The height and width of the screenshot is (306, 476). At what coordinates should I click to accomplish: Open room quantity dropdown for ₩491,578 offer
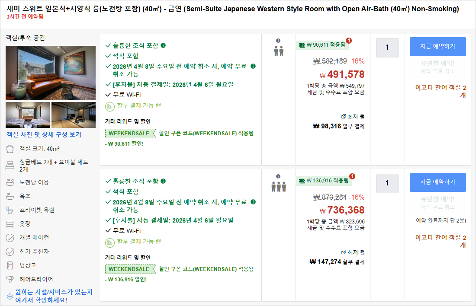click(387, 48)
